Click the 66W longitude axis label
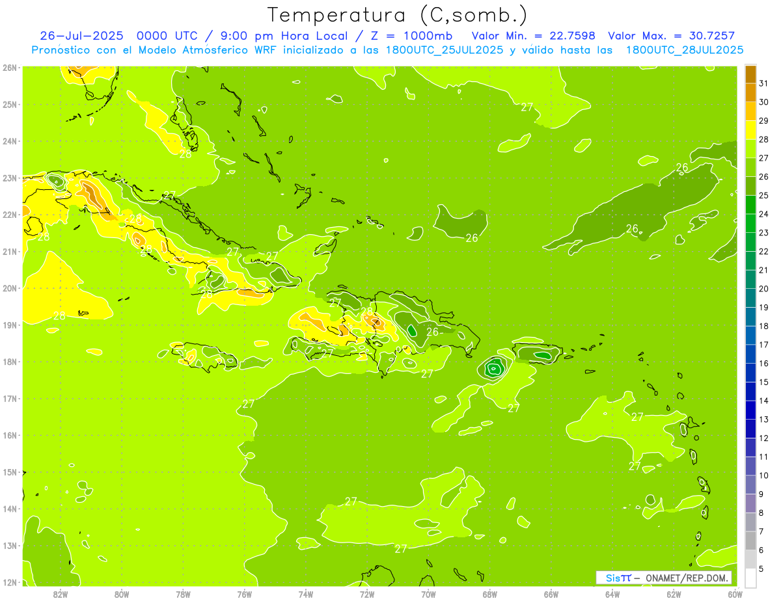Viewport: 781px width, 603px height. coord(551,594)
